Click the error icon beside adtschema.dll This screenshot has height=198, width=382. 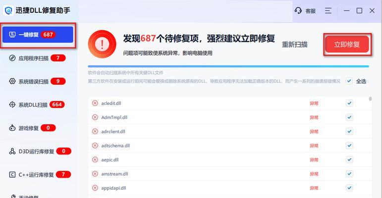point(95,146)
